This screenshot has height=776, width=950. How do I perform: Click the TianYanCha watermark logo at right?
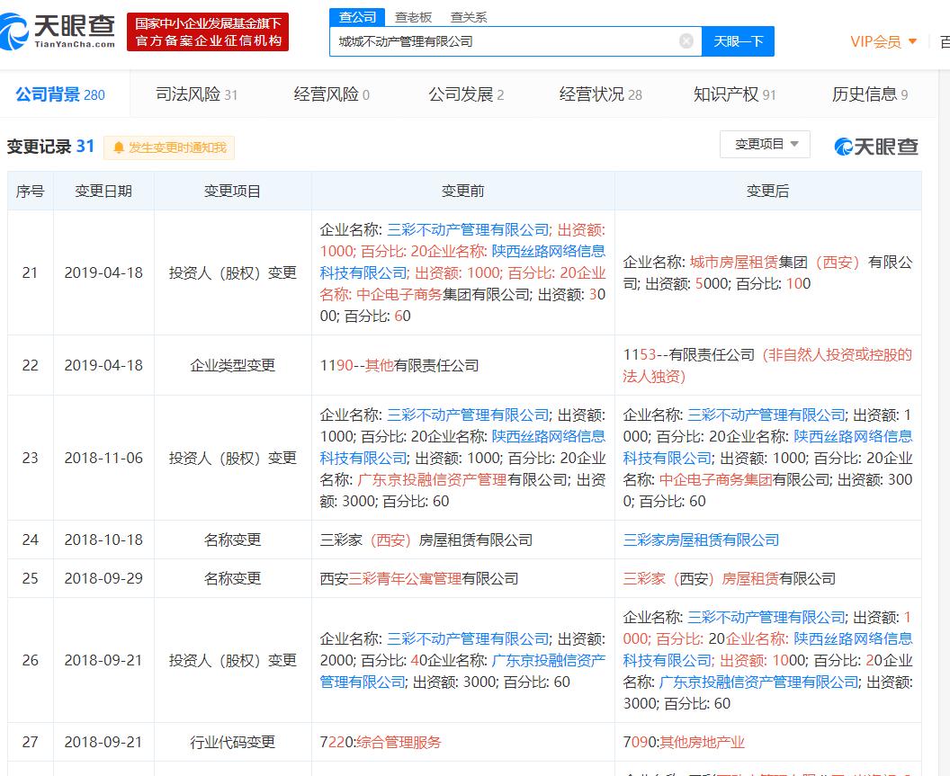pyautogui.click(x=876, y=147)
